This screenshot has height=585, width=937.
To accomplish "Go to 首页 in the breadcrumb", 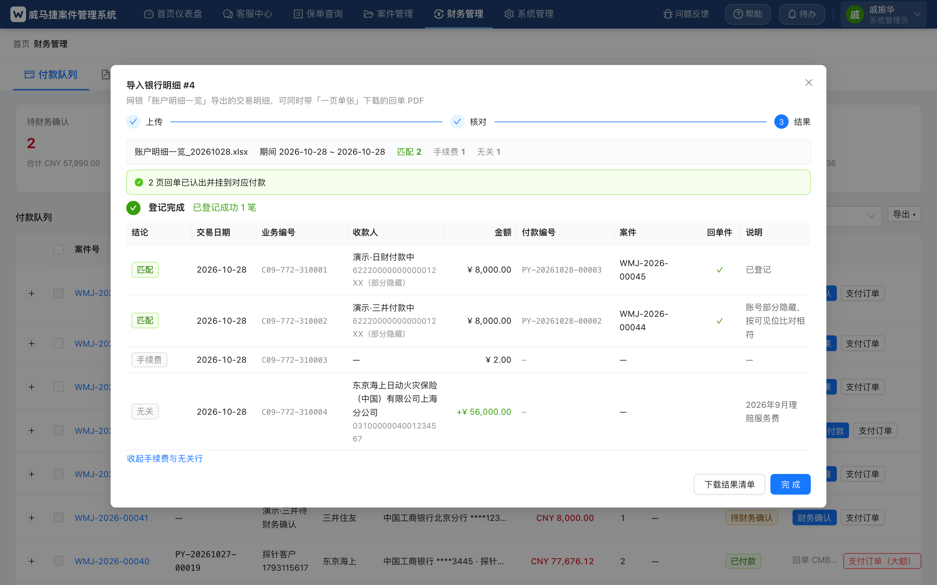I will (x=21, y=44).
